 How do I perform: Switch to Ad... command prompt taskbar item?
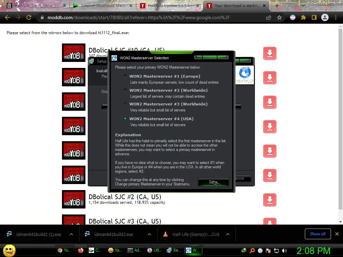[x=135, y=250]
